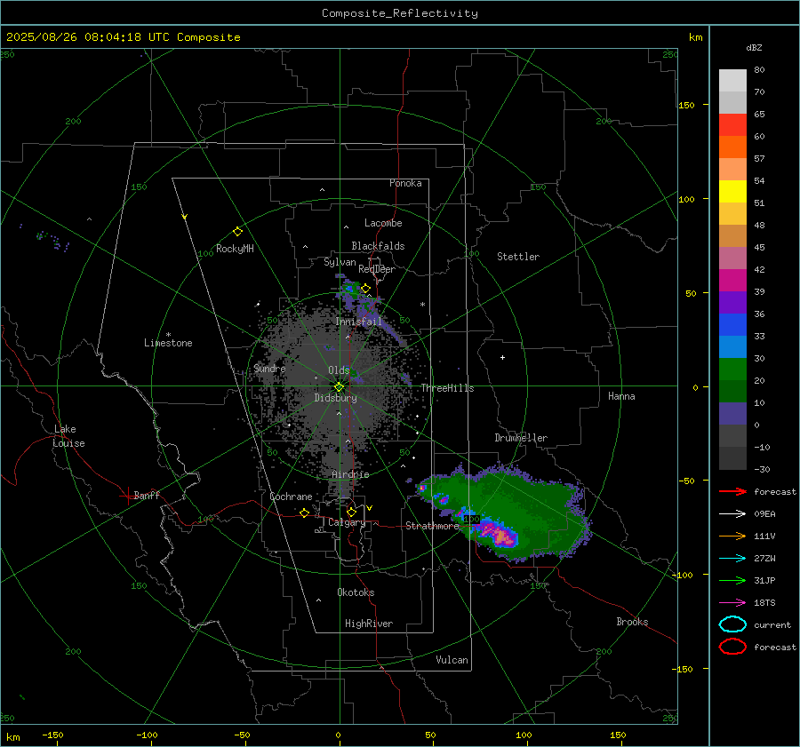Click the white 09EA arrow icon
The height and width of the screenshot is (747, 800).
pyautogui.click(x=732, y=514)
